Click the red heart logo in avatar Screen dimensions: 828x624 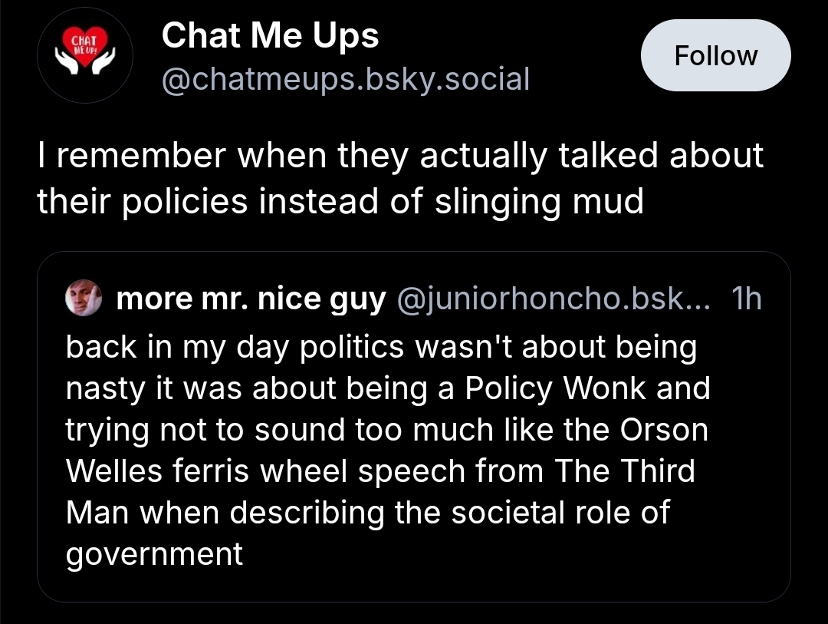click(85, 46)
